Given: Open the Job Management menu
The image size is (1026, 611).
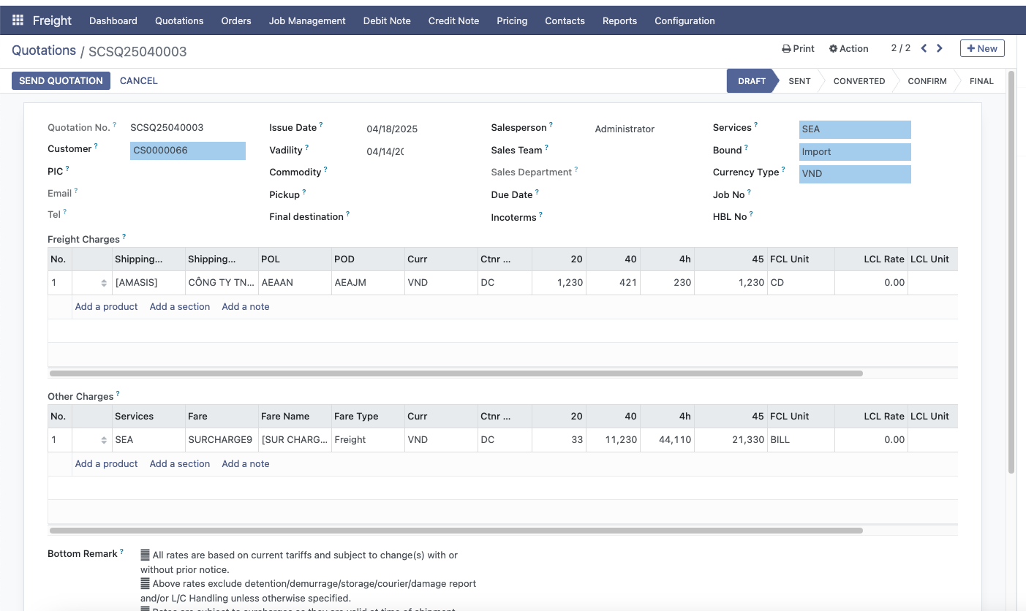Looking at the screenshot, I should point(307,20).
